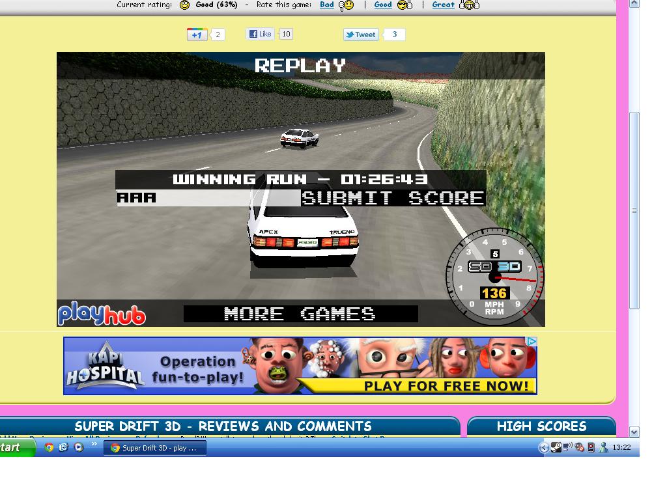The image size is (667, 500).
Task: Click the taskbar clock 13:22
Action: click(x=621, y=448)
